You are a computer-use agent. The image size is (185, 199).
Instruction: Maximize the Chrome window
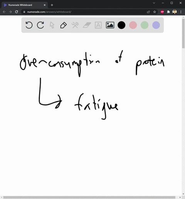pos(172,3)
